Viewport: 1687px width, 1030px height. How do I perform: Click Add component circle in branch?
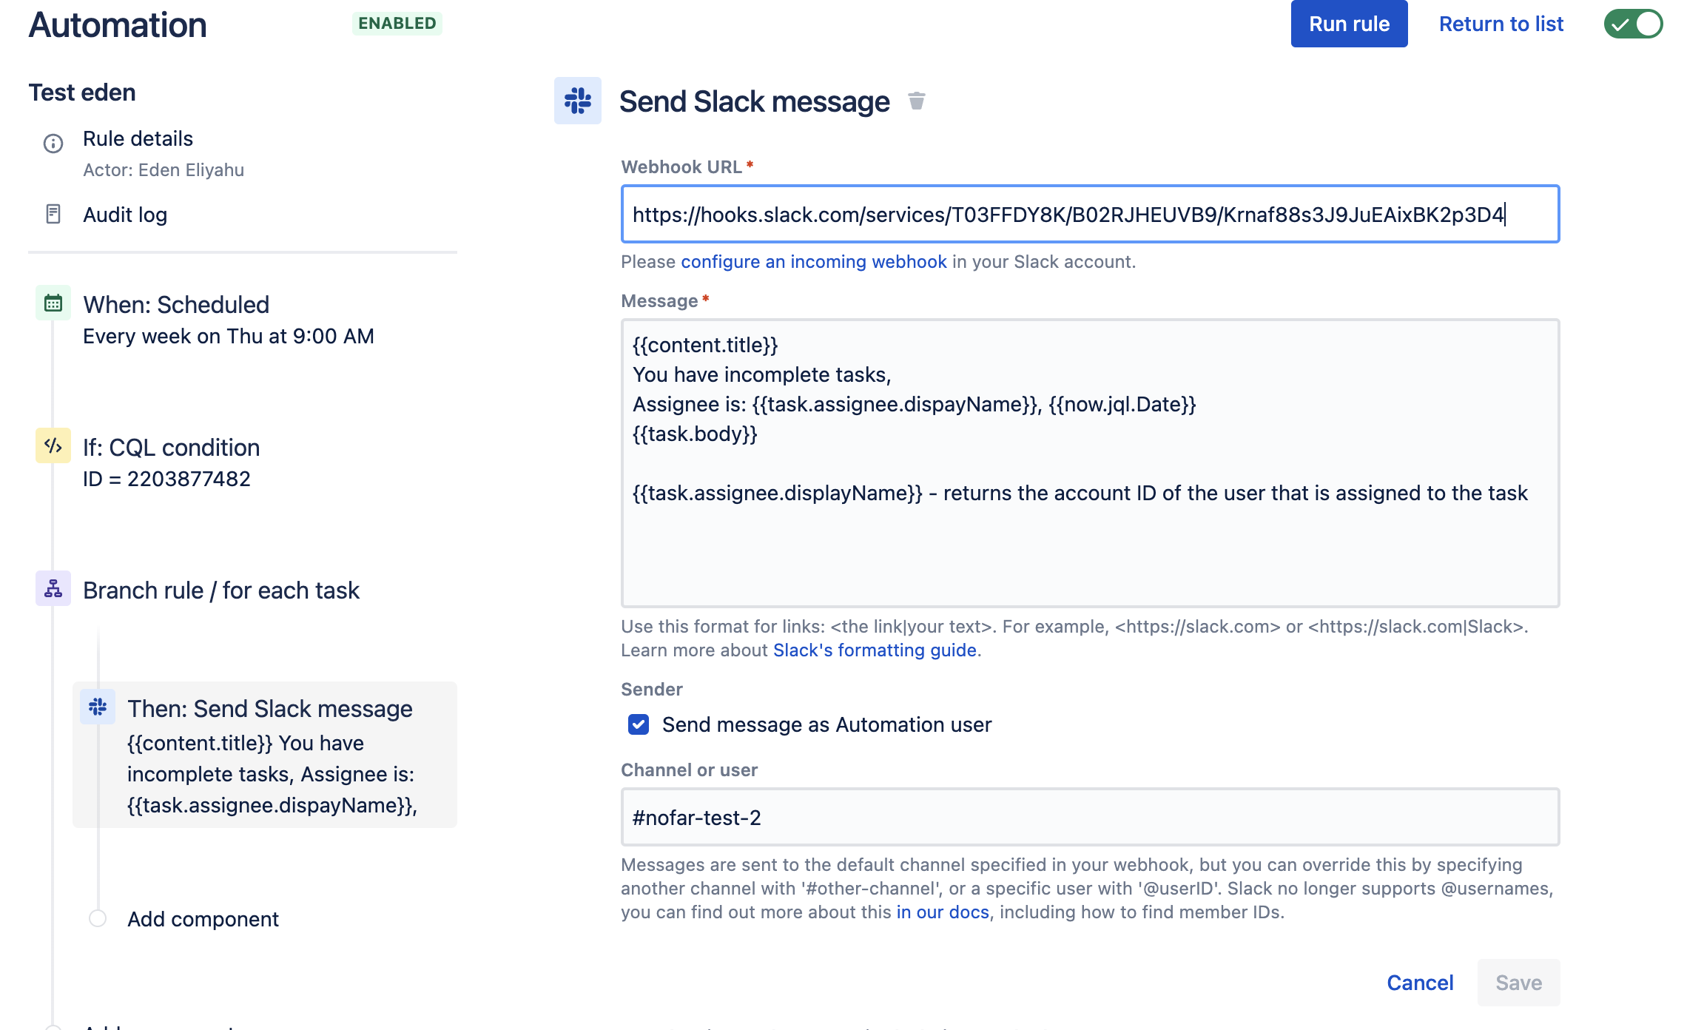pyautogui.click(x=98, y=918)
